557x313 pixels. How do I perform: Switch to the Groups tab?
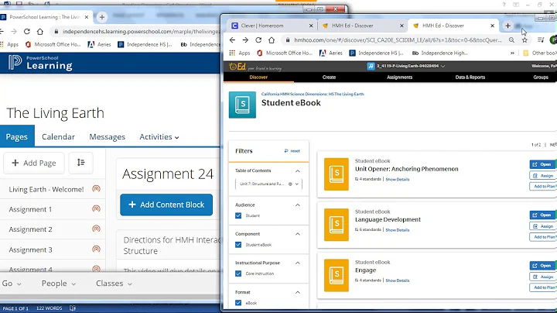pos(540,77)
